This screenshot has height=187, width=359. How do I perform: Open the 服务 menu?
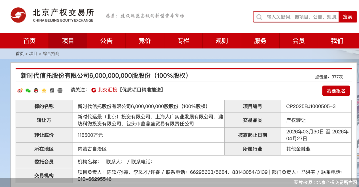click(260, 41)
